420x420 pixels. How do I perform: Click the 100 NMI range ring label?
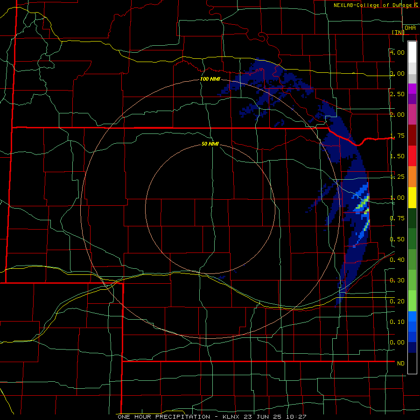(210, 79)
